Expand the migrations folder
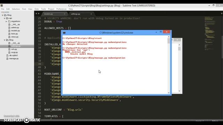 tap(6, 22)
